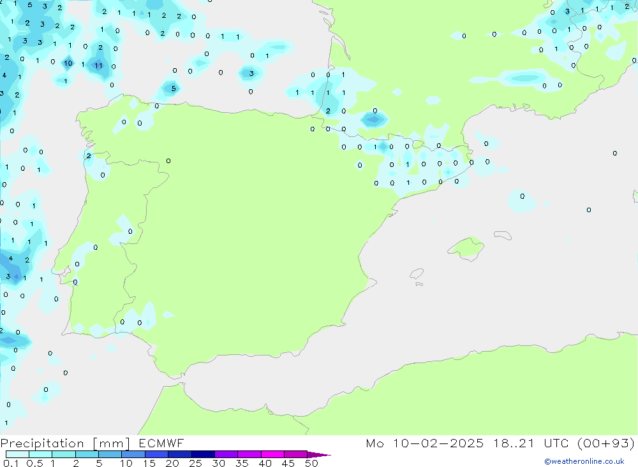This screenshot has height=467, width=638.
Task: Select the 5–10 mm legend color box
Action: [x=110, y=454]
